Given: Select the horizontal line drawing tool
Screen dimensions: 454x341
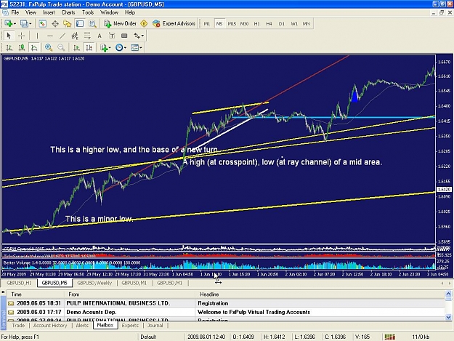Looking at the screenshot, I should tap(50, 36).
